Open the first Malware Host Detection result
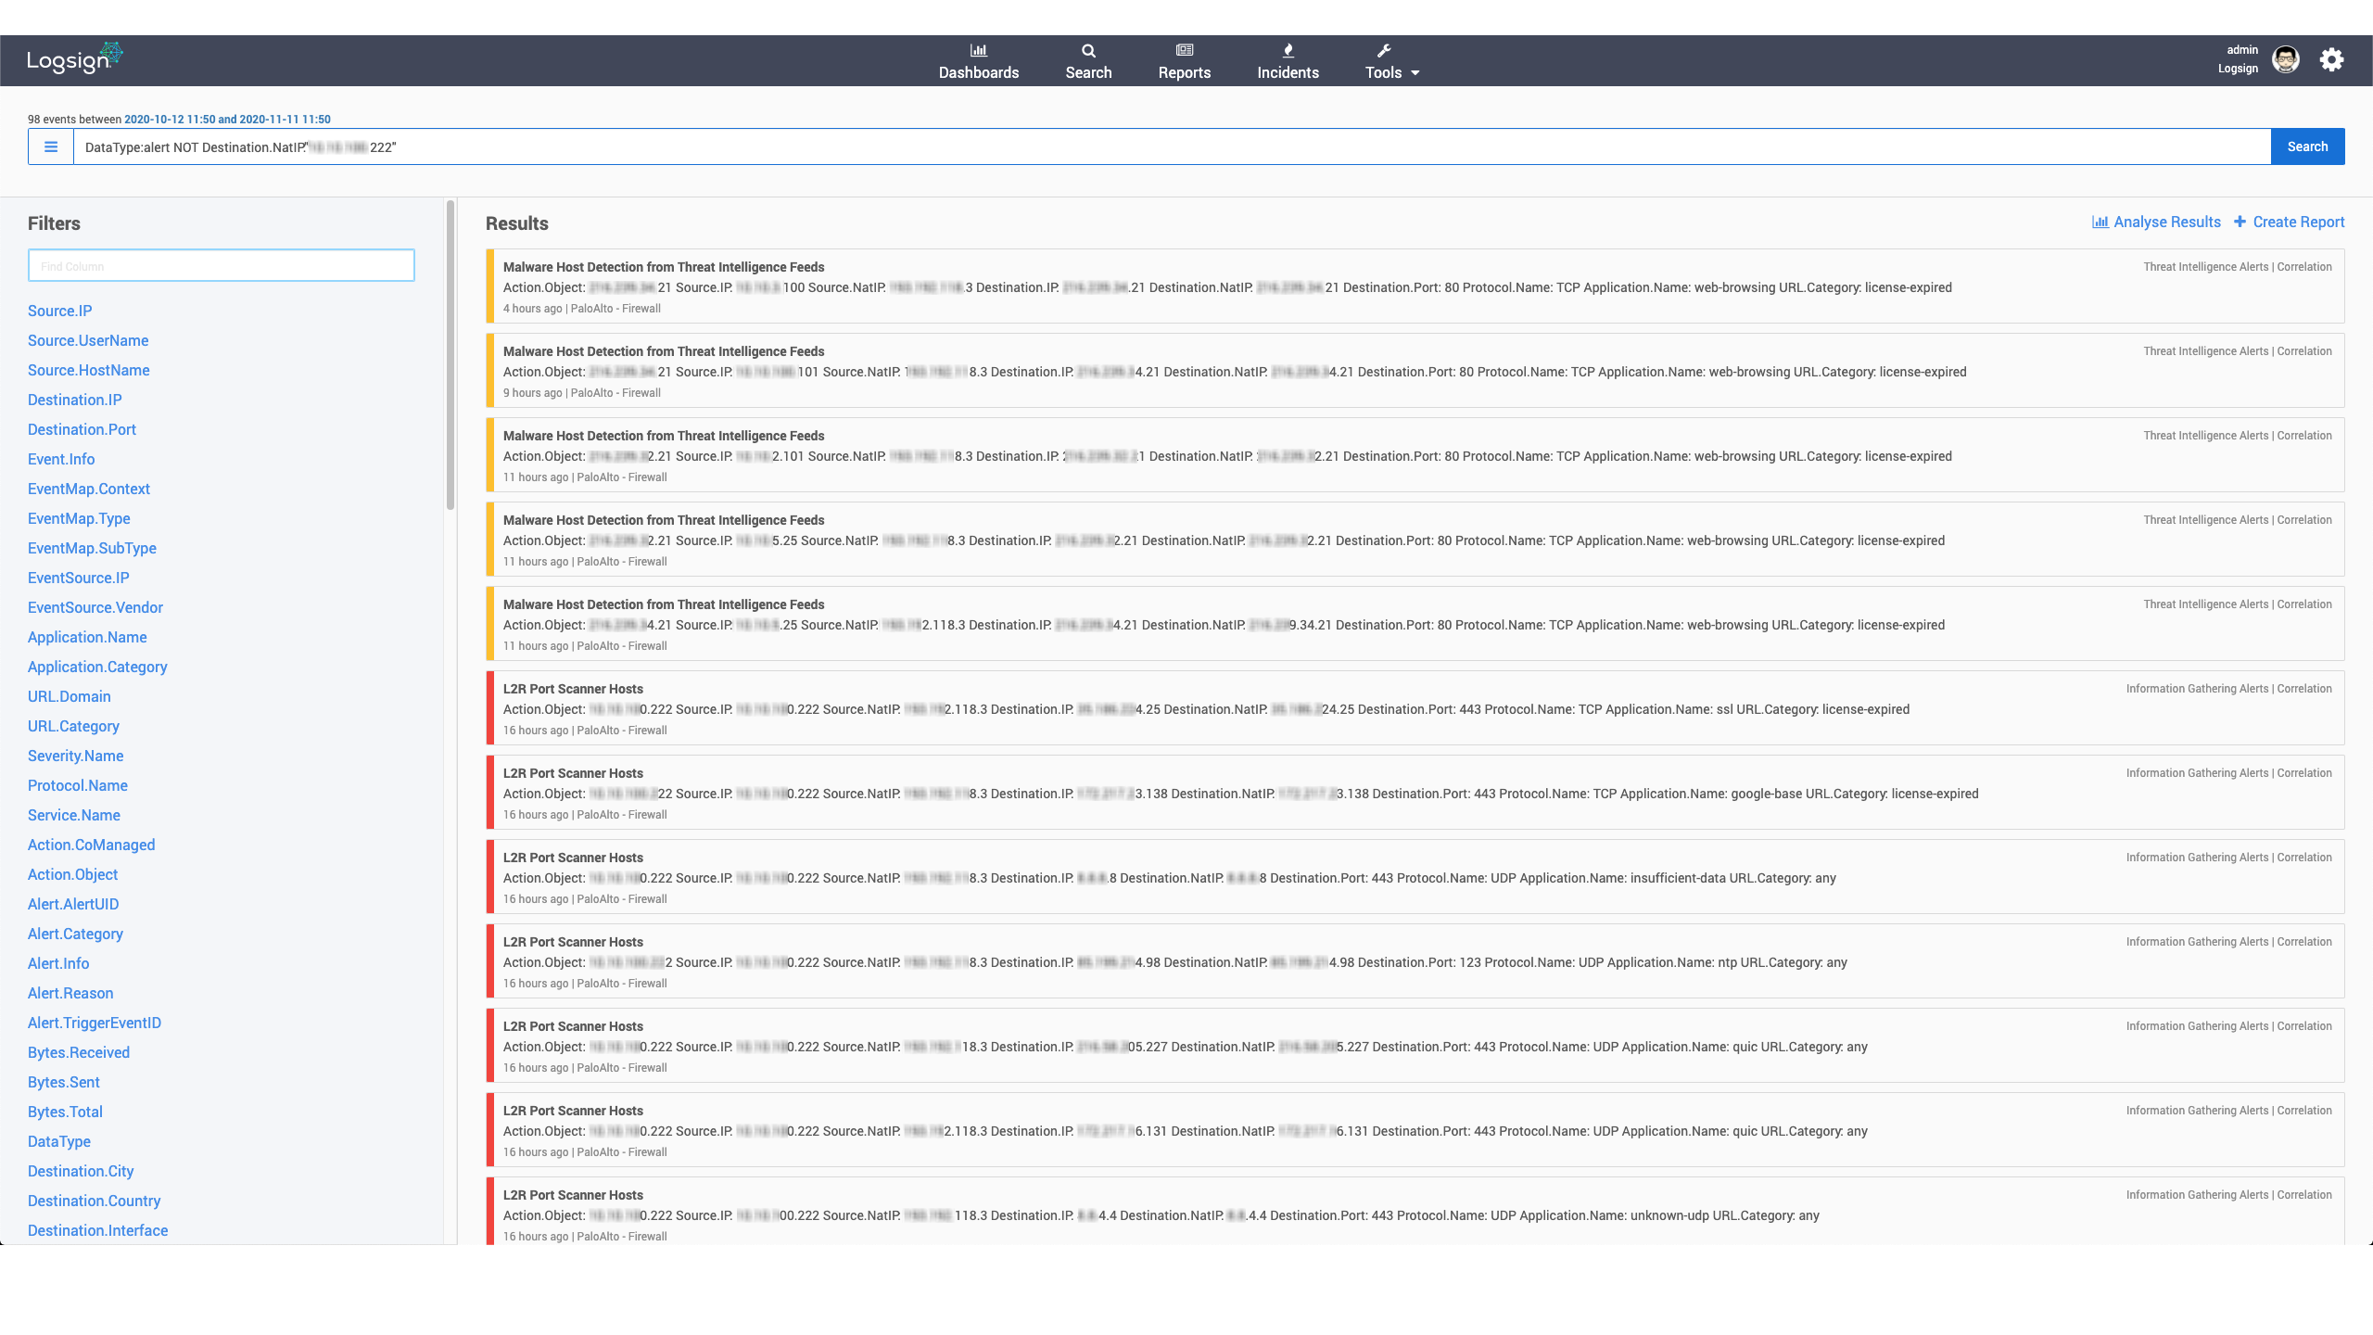The image size is (2373, 1335). (664, 267)
